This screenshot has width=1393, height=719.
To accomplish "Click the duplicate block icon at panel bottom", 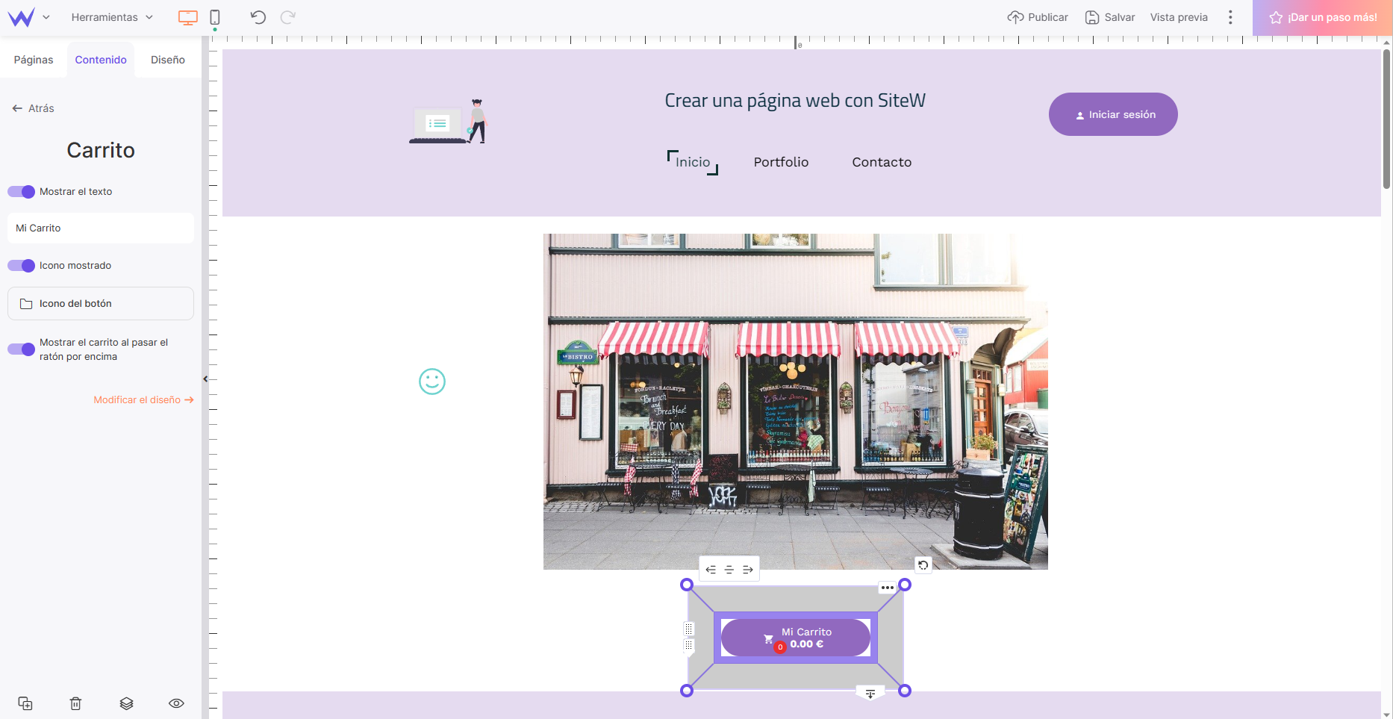I will tap(25, 703).
